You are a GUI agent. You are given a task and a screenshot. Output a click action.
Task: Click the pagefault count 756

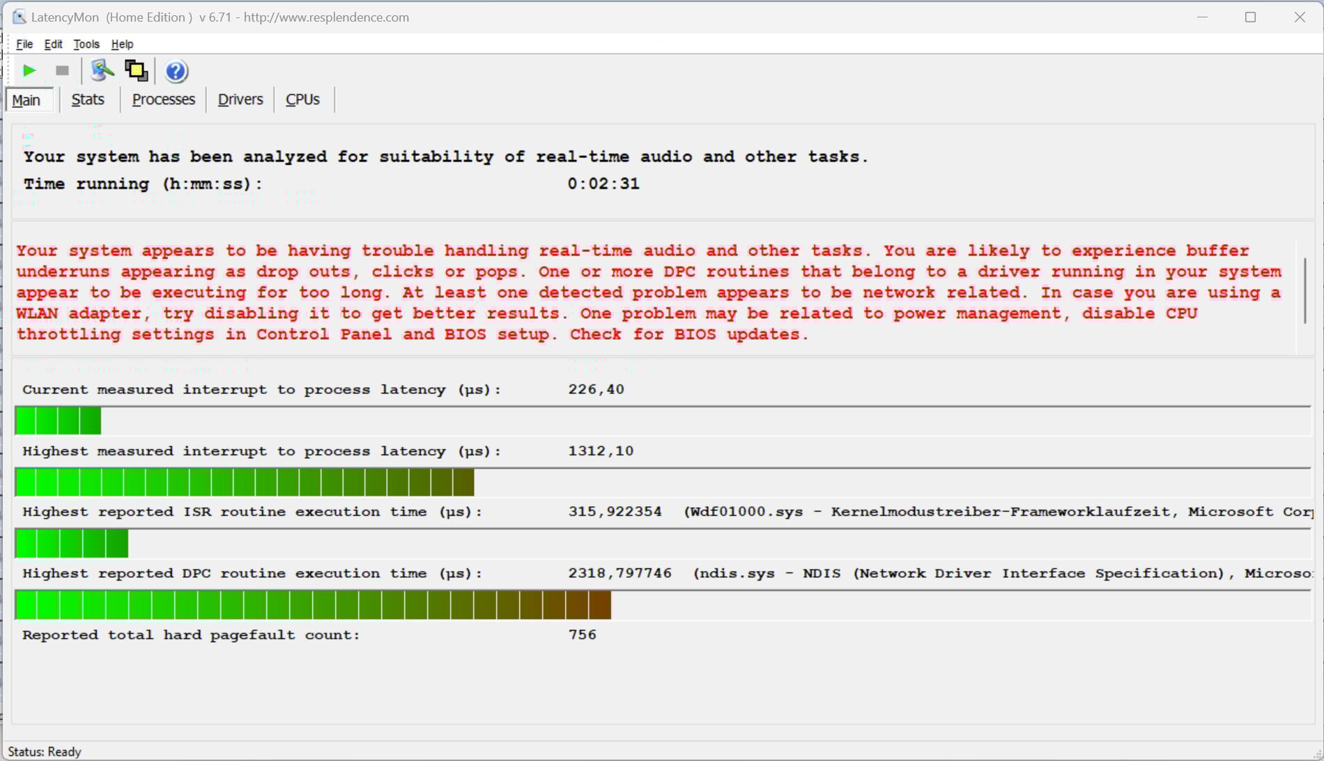[x=582, y=635]
